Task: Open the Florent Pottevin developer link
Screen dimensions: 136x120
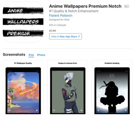Action: [x=61, y=16]
